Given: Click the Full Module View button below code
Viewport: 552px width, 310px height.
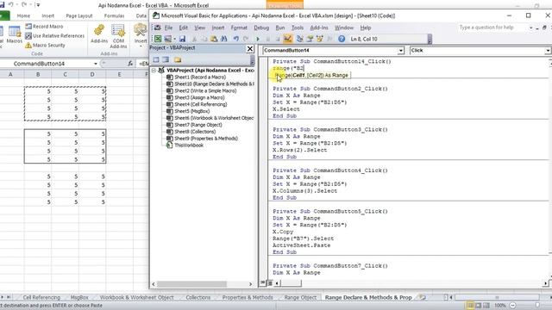Looking at the screenshot, I should pyautogui.click(x=270, y=283).
